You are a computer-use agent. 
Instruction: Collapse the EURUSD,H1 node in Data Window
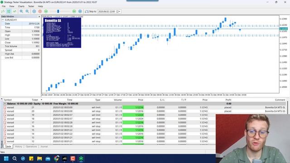point(3,20)
